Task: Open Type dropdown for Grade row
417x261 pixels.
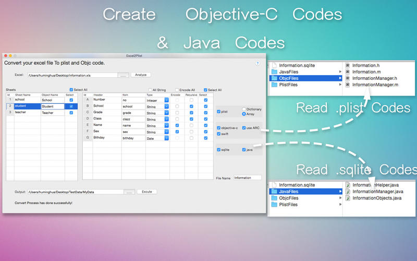Action: point(166,113)
